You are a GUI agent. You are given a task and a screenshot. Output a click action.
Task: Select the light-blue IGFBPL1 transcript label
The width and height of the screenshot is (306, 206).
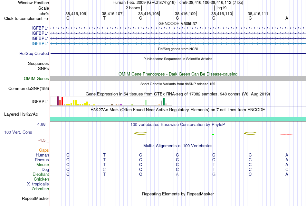[40, 43]
